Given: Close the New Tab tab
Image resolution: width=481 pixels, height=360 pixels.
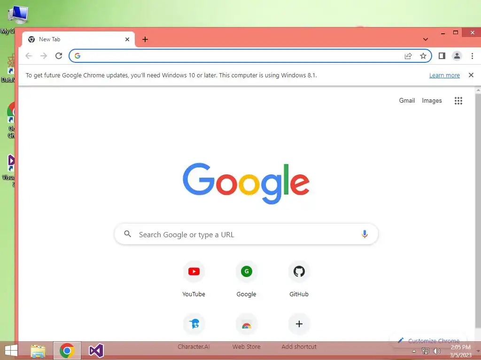Looking at the screenshot, I should [127, 39].
